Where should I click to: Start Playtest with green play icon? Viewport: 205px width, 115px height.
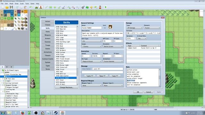tap(106, 7)
